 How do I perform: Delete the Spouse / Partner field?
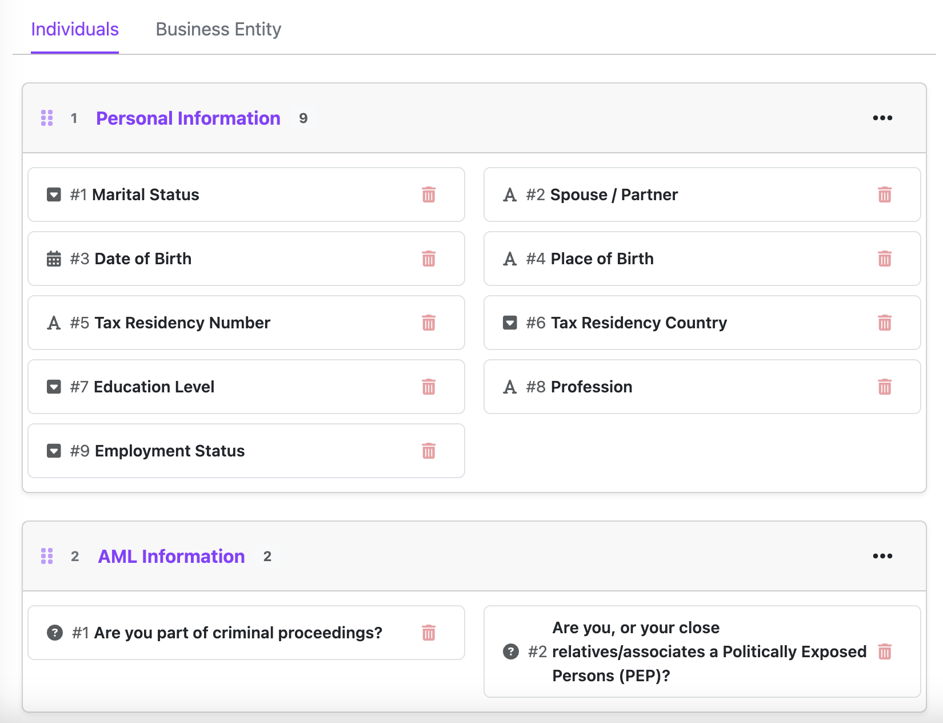(x=885, y=194)
